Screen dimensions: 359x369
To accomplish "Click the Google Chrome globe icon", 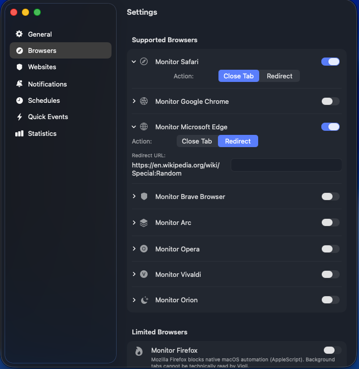I will 144,101.
